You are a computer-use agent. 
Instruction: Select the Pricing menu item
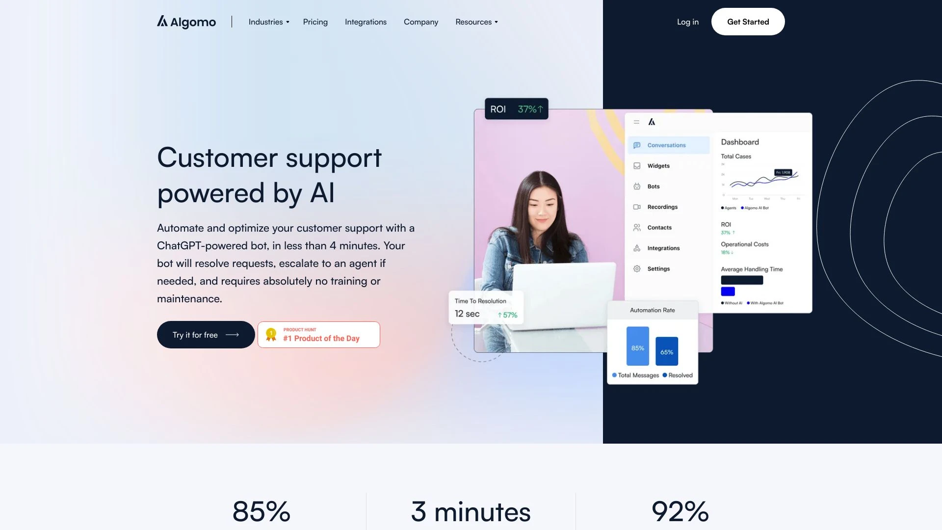pos(315,22)
